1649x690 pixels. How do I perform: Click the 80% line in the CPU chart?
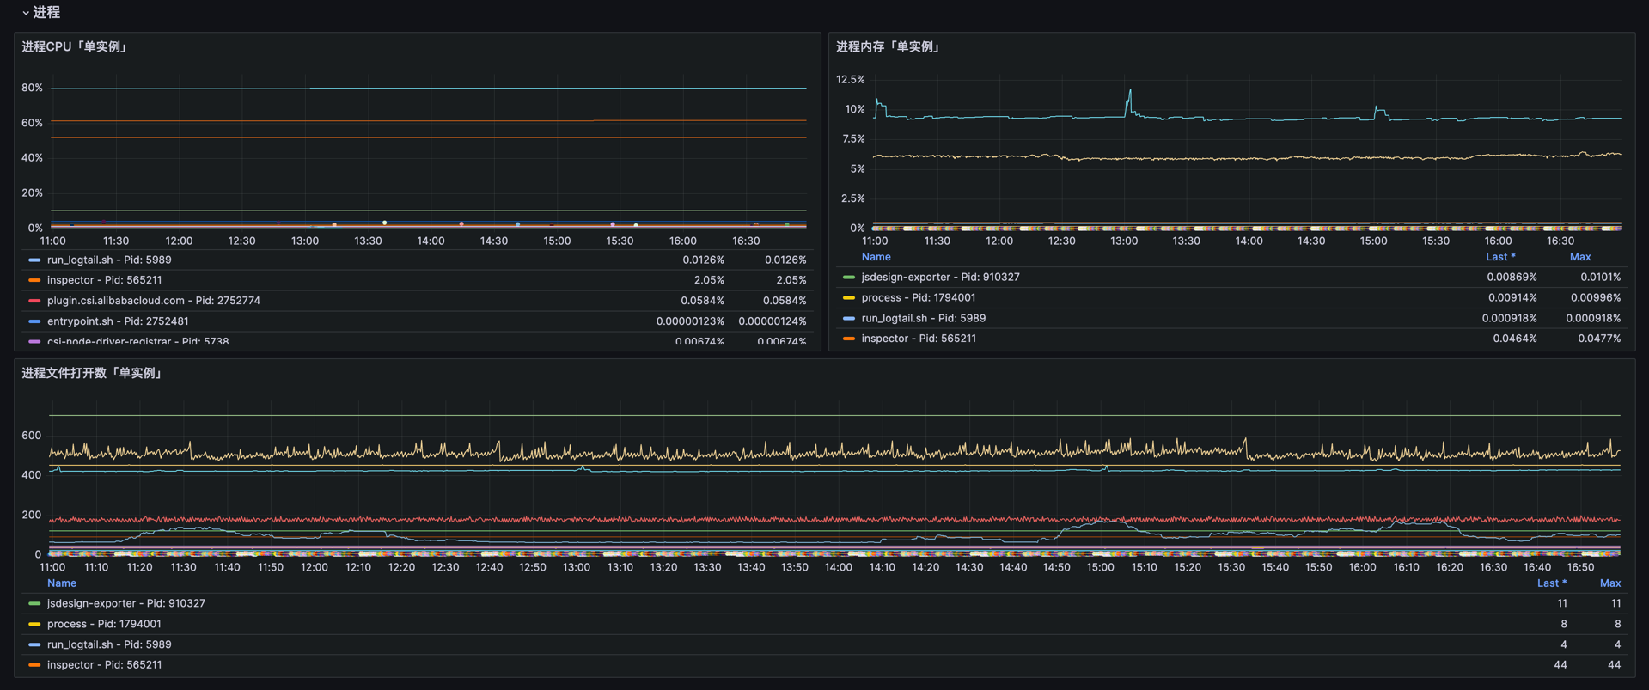[x=428, y=88]
